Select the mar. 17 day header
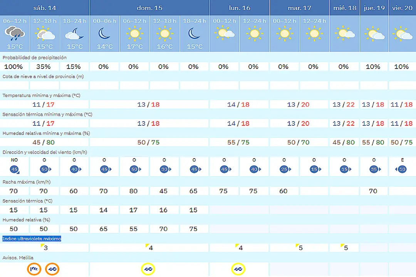Viewport: 416px width, 277px height. 300,8
